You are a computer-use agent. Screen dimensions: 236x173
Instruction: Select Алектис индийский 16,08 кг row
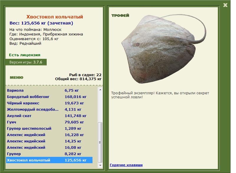click(49, 147)
